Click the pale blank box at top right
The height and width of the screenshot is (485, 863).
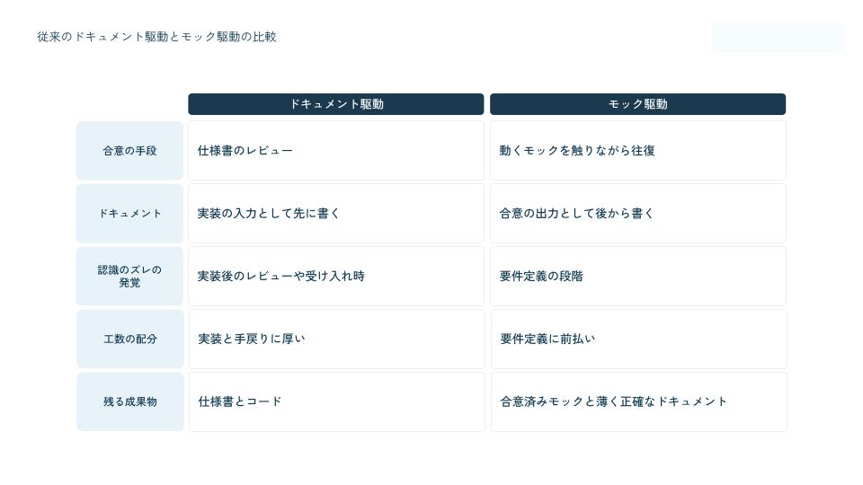(777, 38)
